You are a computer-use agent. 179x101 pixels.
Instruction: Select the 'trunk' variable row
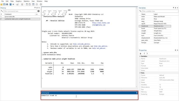coord(155,28)
